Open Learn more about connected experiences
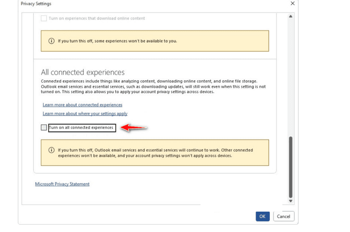The image size is (350, 232). (82, 105)
